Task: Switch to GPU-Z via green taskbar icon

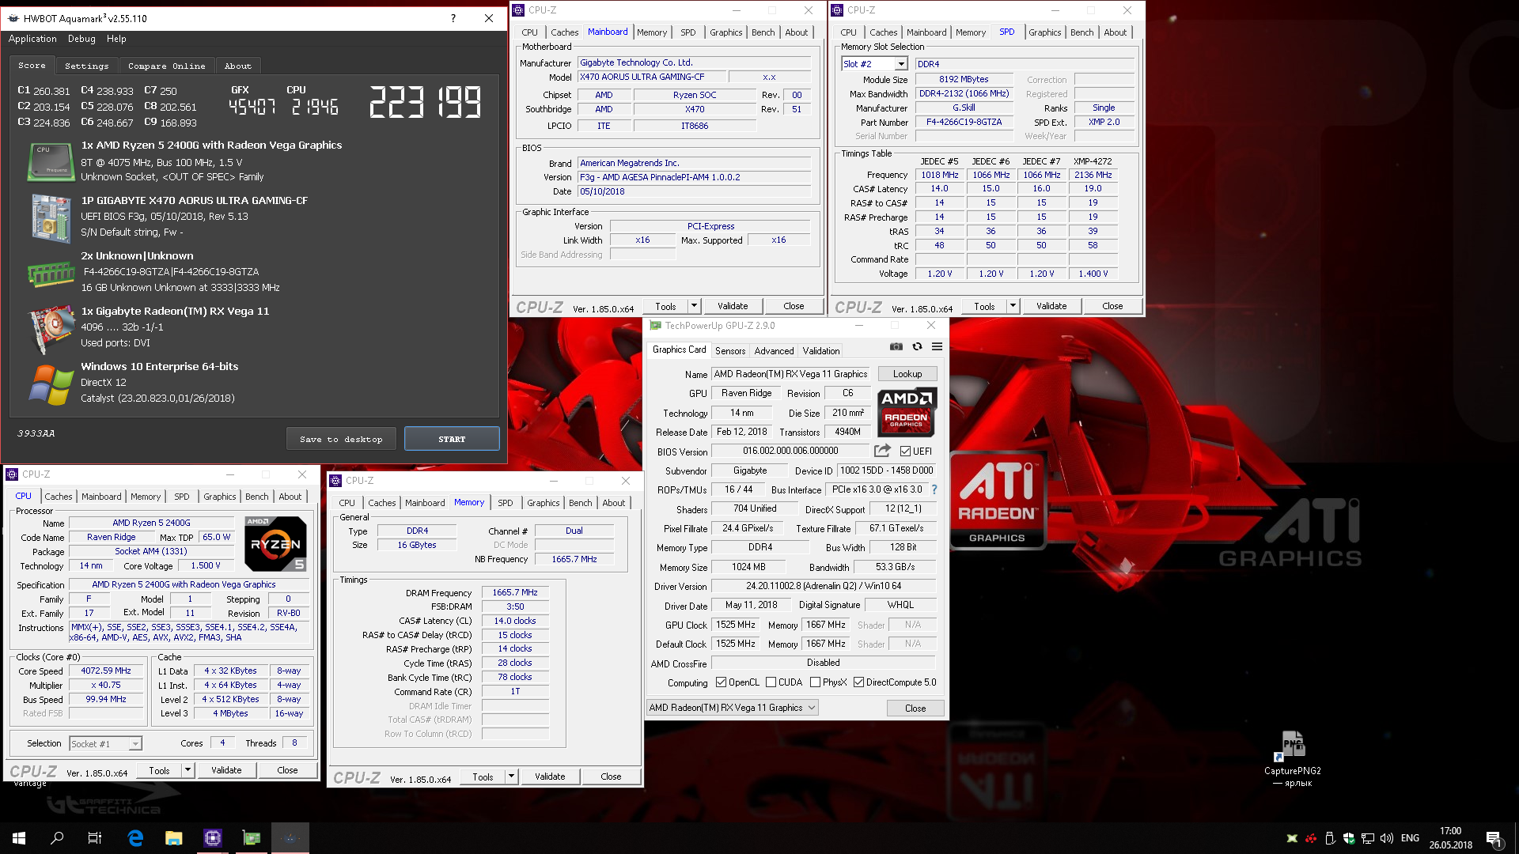Action: (x=252, y=838)
